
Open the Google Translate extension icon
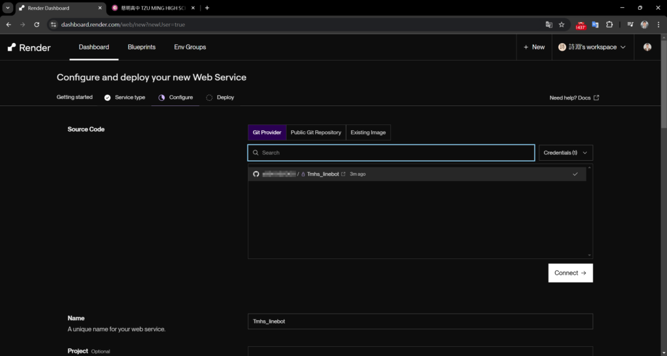click(595, 25)
